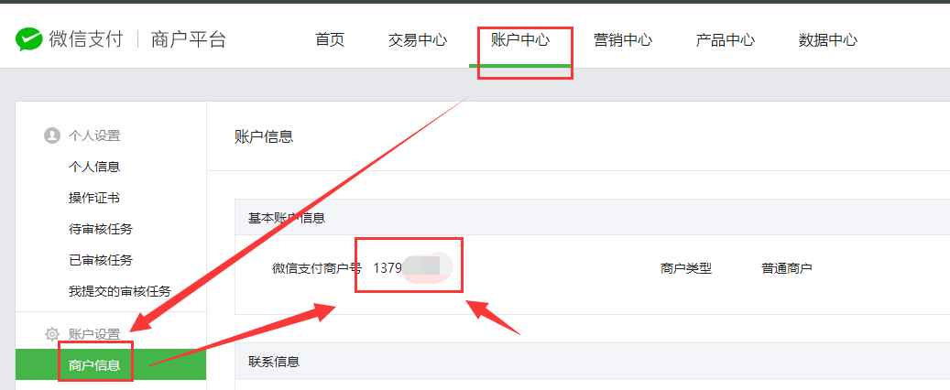Open the 首页 tab

click(x=330, y=40)
